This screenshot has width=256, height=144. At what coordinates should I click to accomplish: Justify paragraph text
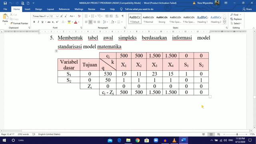pos(99,22)
